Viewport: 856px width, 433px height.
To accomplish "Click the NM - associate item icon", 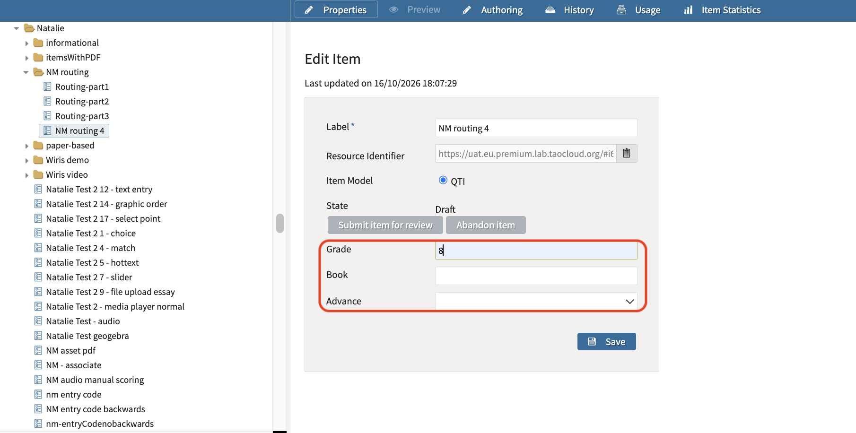I will pos(38,365).
